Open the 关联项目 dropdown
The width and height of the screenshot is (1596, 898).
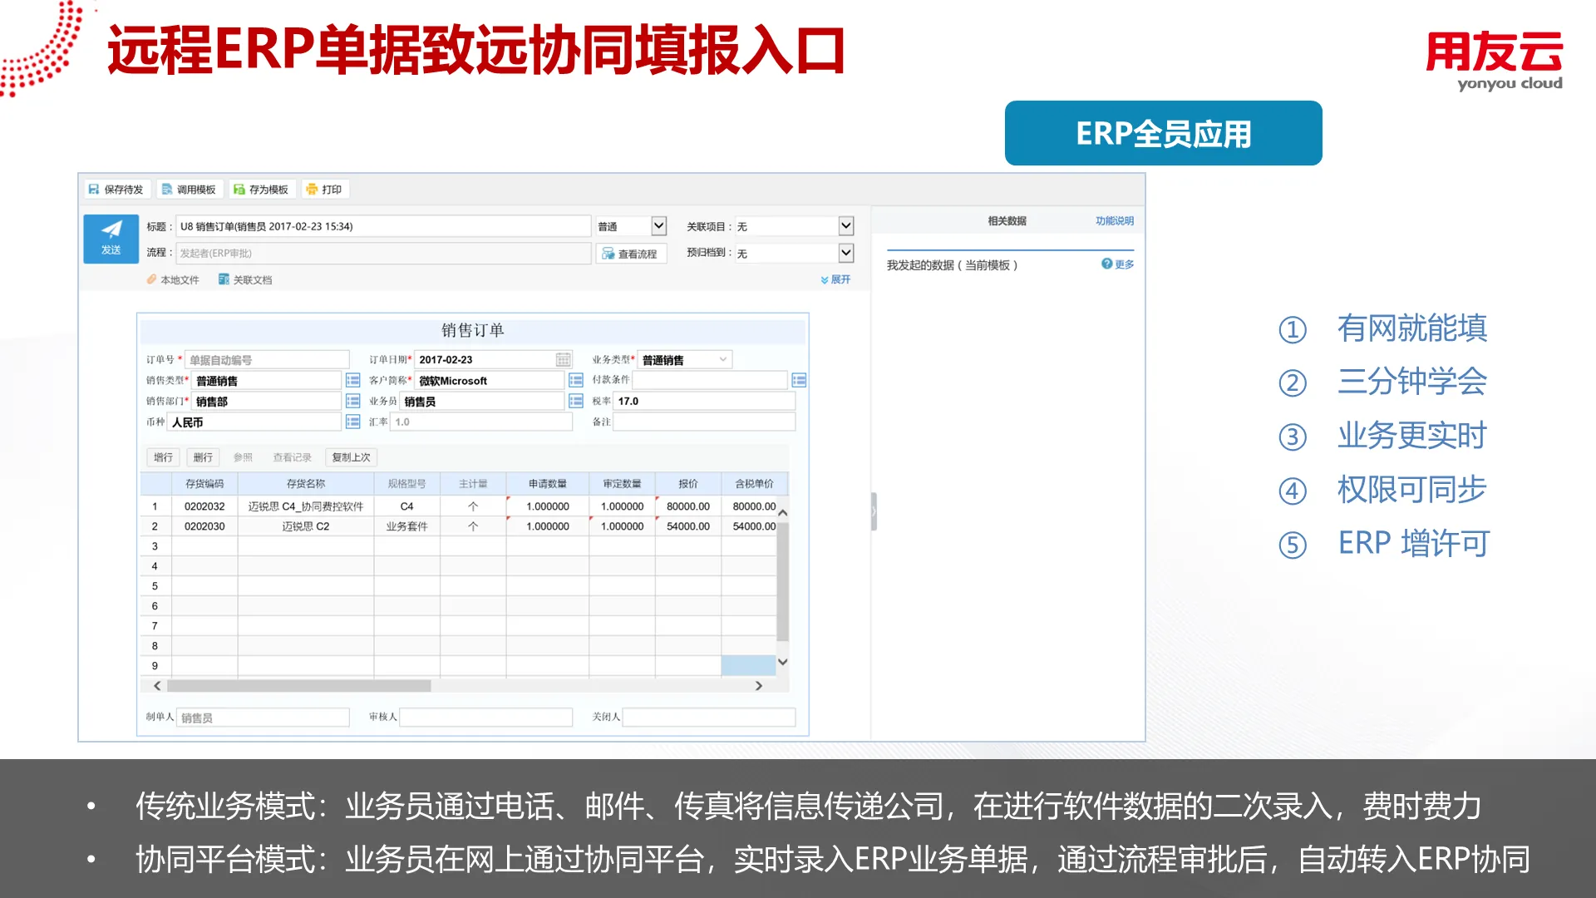pos(846,226)
